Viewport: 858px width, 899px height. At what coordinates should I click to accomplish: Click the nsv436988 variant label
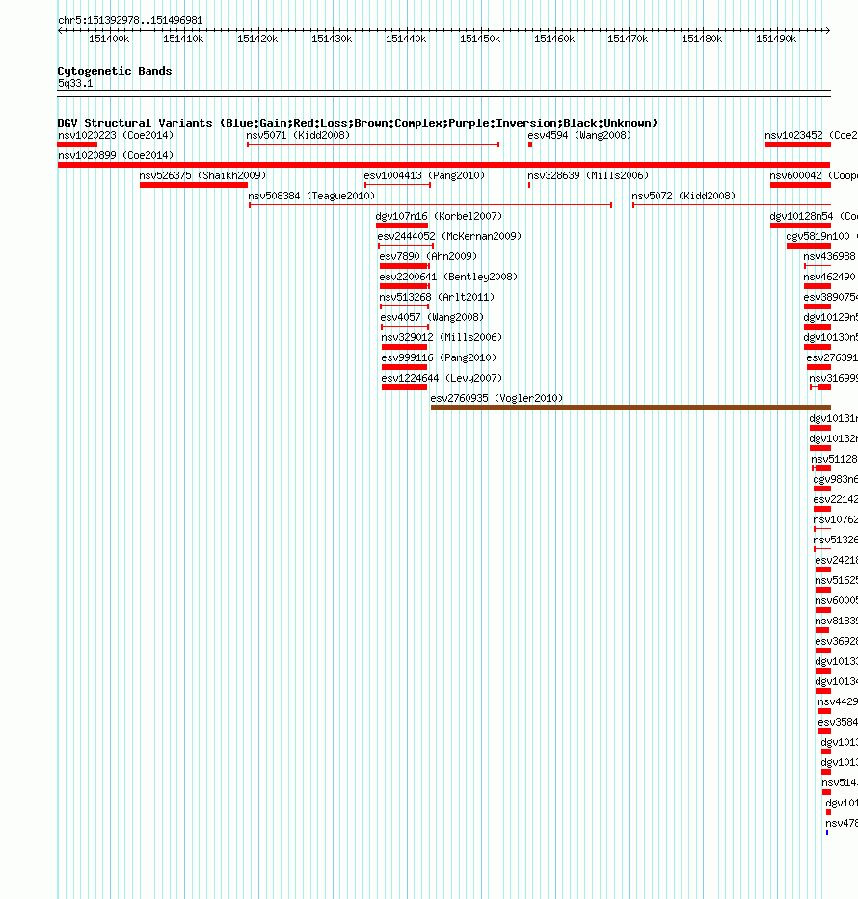click(829, 257)
